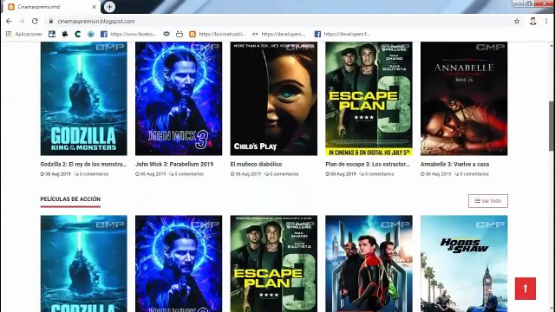Image resolution: width=555 pixels, height=312 pixels.
Task: Open the first https://developers bookmark with code icon
Action: (x=278, y=34)
